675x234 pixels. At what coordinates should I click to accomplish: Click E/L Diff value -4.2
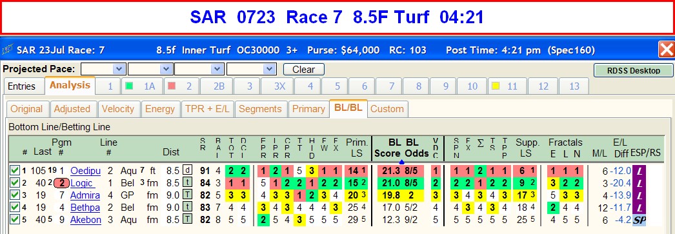click(x=623, y=220)
